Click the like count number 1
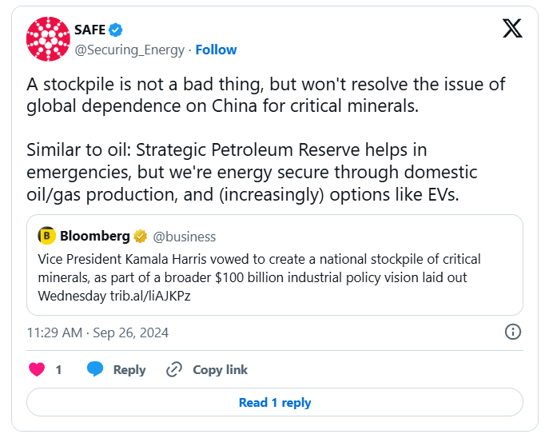Viewport: 545px width, 434px height. 58,369
